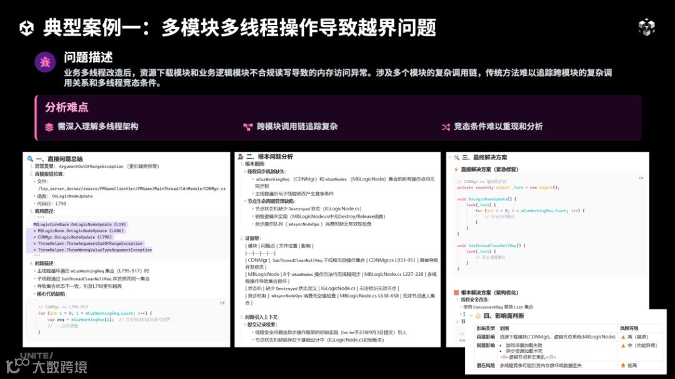
Task: Click the layers icon before 需深入理解多线程架构
Action: [49, 127]
